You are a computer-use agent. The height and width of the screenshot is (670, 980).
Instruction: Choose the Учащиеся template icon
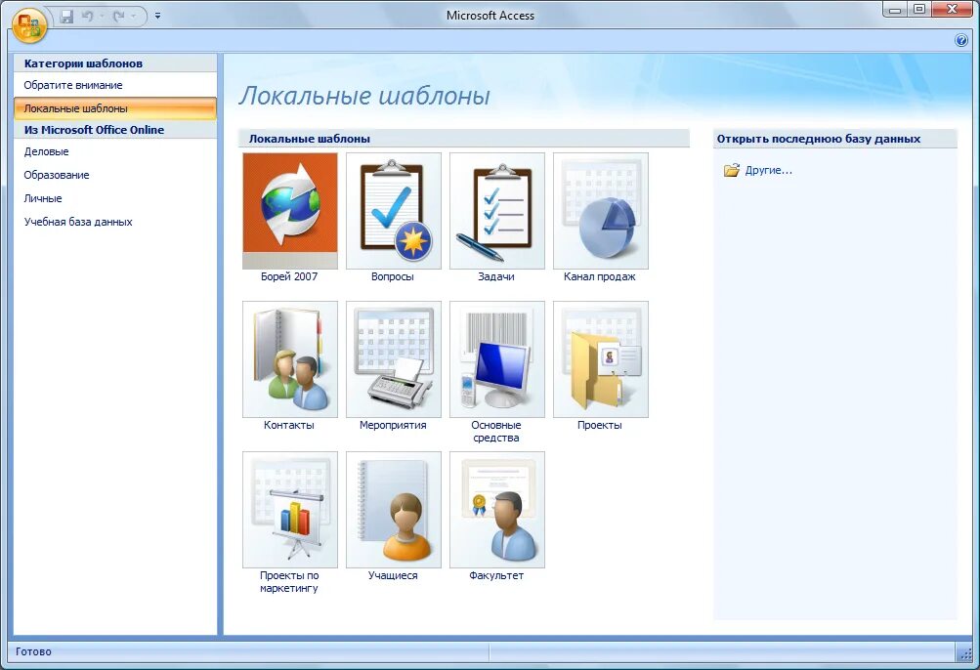coord(394,510)
